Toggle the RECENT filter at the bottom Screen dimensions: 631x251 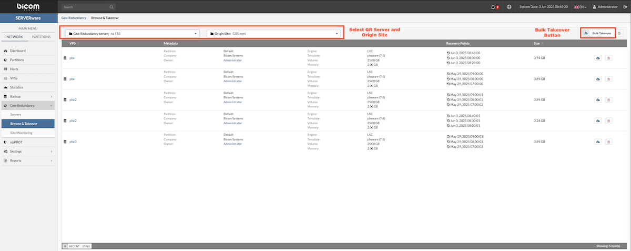[74, 246]
